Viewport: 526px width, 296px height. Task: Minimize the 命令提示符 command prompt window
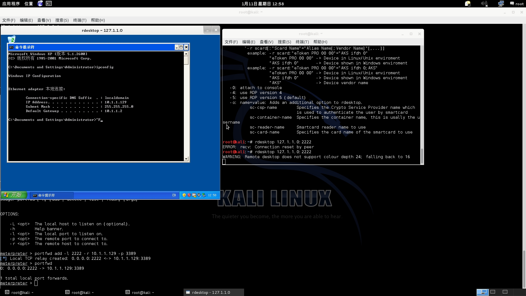(x=177, y=47)
